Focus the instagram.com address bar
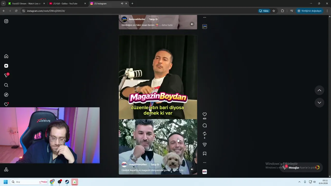 pos(140,11)
